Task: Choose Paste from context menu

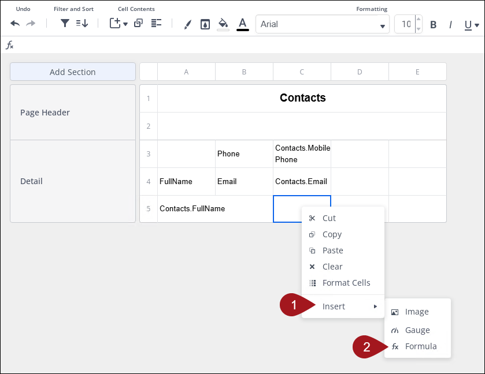Action: 343,250
